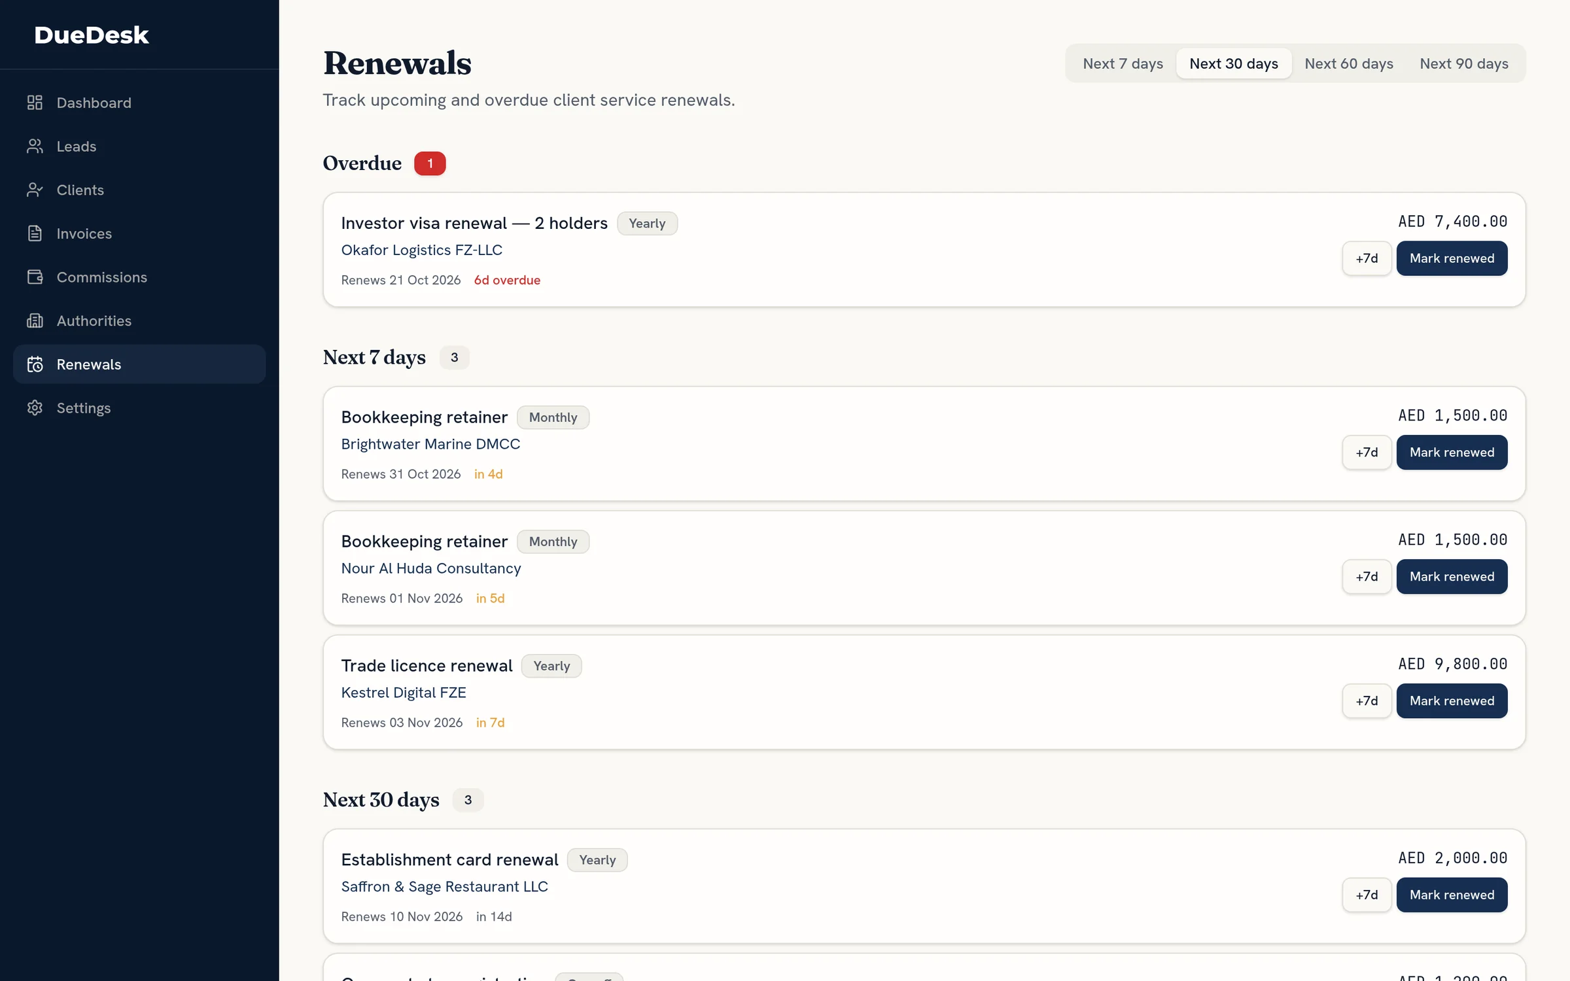Click the Commissions wallet icon
Image resolution: width=1570 pixels, height=981 pixels.
(35, 277)
